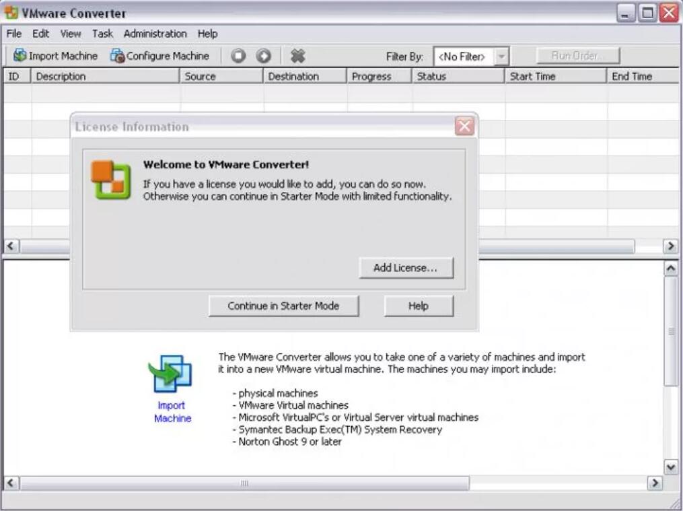Click the 'physical machines' list line
683x511 pixels.
(276, 393)
